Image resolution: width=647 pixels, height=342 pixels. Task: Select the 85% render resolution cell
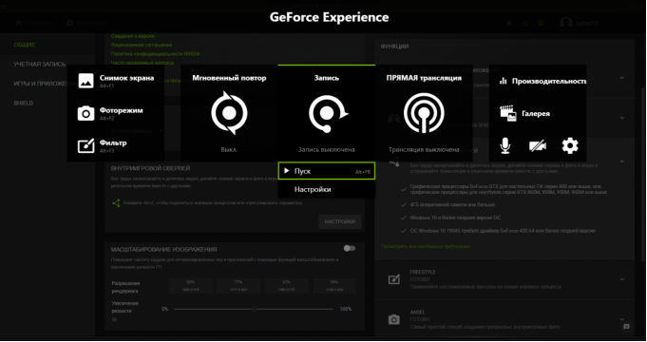[x=190, y=286]
